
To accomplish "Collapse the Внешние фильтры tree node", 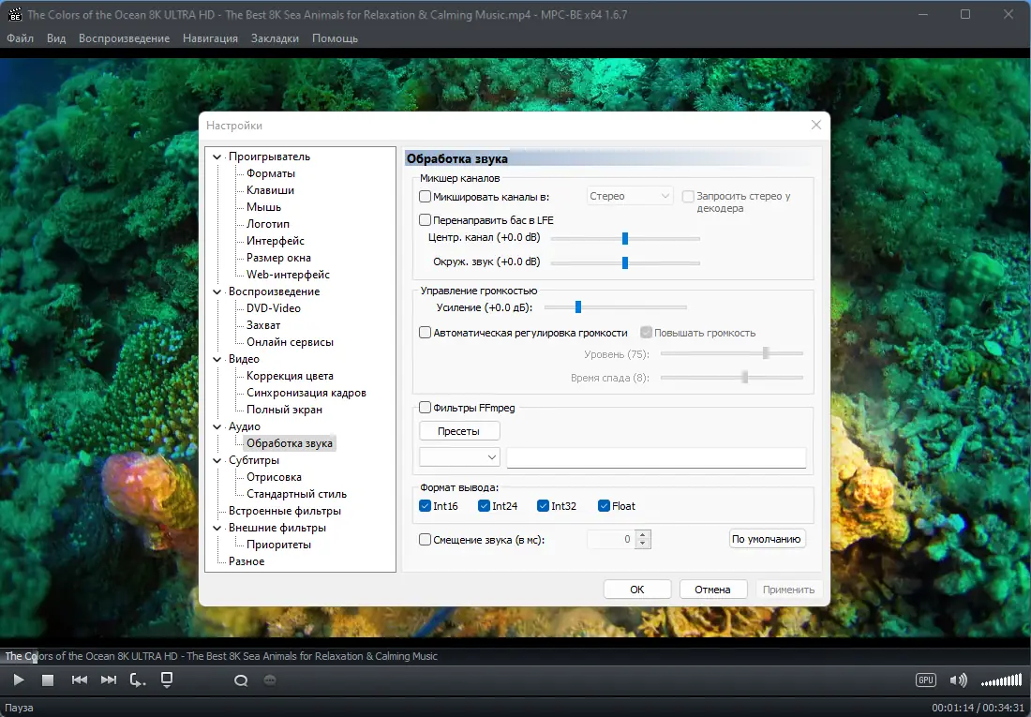I will tap(217, 528).
